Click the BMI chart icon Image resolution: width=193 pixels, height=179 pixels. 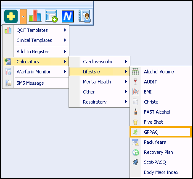[x=135, y=92]
